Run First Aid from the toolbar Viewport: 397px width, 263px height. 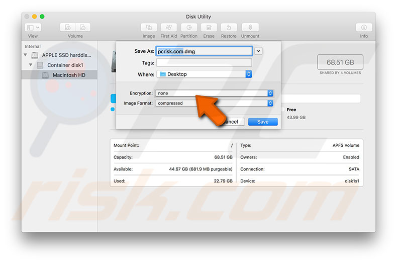point(169,27)
